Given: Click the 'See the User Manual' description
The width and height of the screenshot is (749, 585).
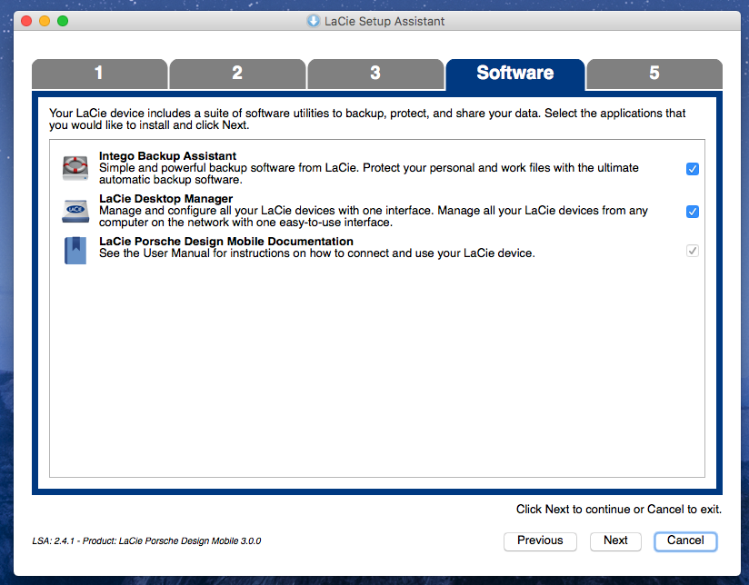Looking at the screenshot, I should 316,253.
